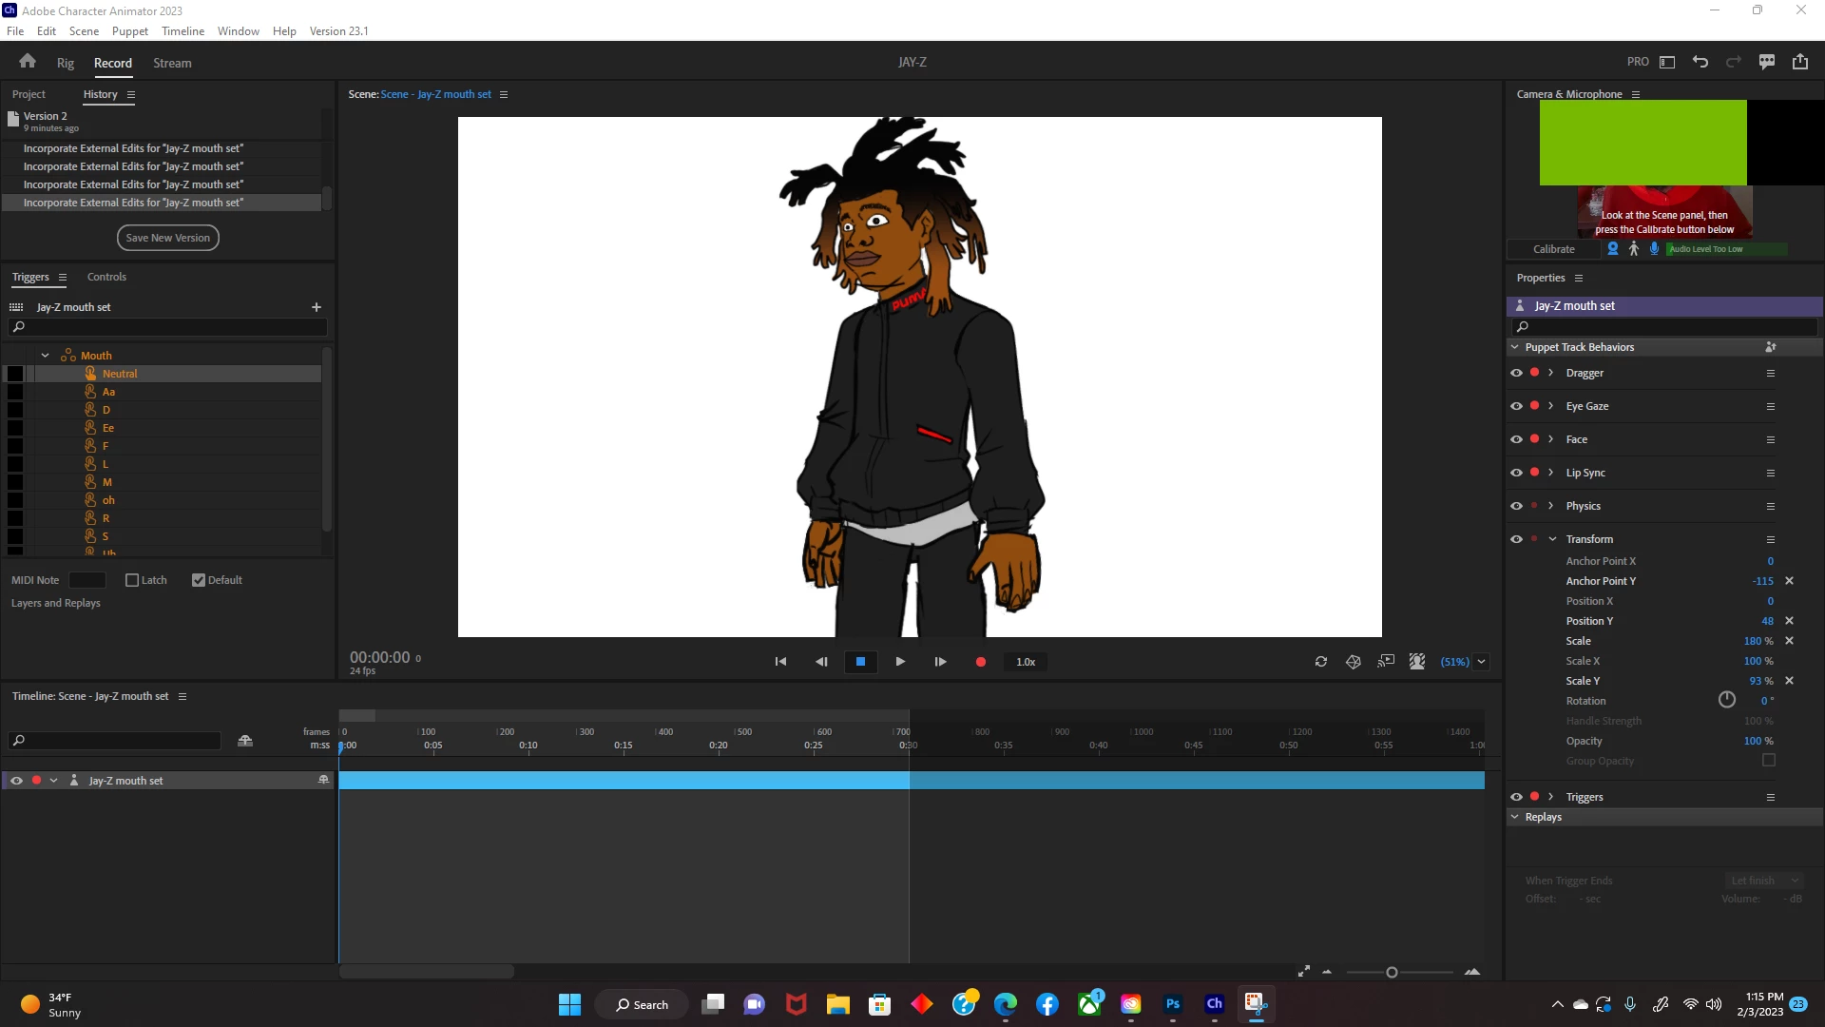
Task: Expand the Dragger behavior
Action: [1551, 373]
